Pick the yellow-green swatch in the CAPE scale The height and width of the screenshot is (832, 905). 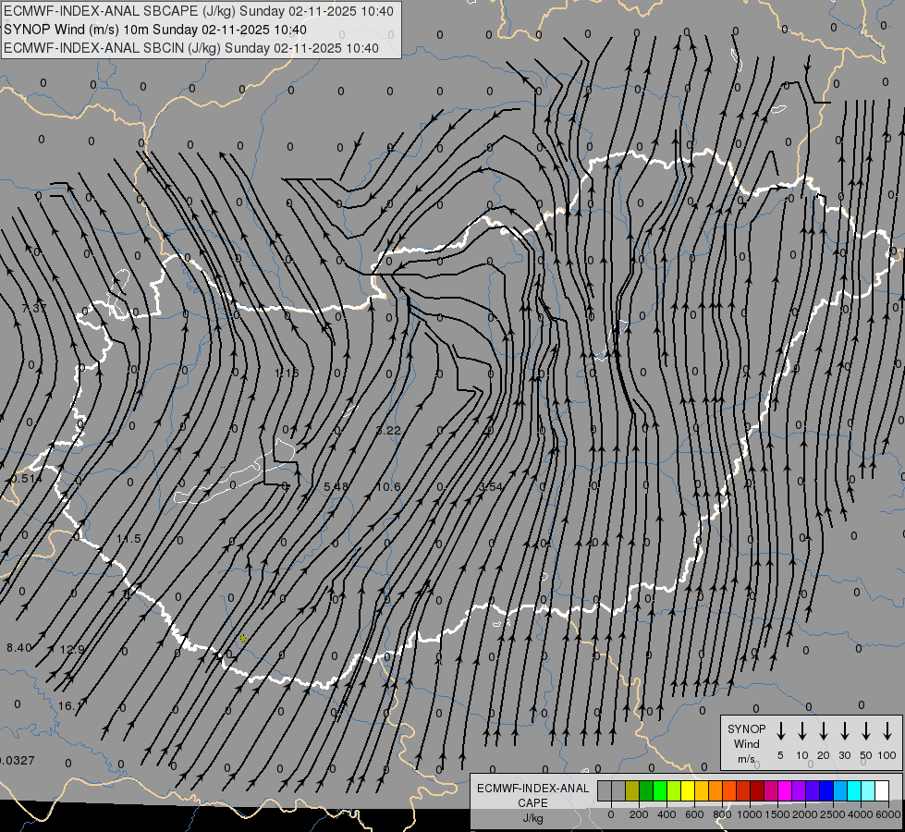(674, 790)
